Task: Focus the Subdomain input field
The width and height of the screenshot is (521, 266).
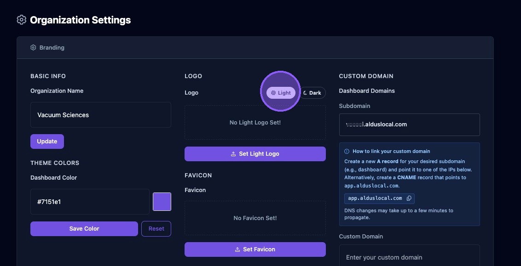Action: click(x=409, y=125)
